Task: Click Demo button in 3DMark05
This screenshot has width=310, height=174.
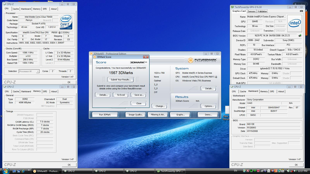Action: [x=208, y=114]
